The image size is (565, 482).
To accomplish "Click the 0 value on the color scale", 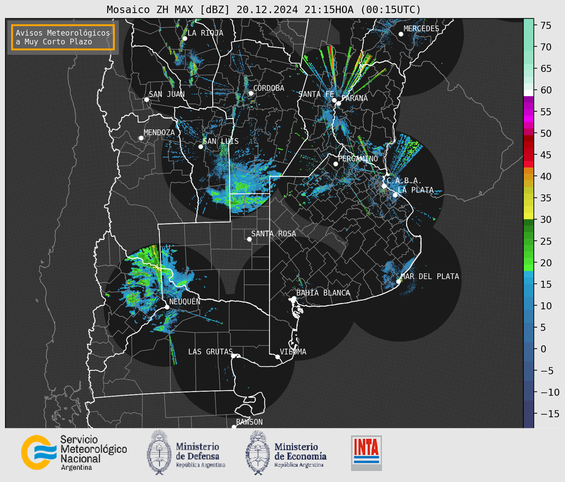I will (x=543, y=349).
